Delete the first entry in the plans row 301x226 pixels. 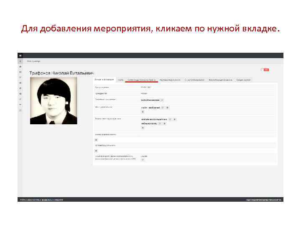coord(174,119)
